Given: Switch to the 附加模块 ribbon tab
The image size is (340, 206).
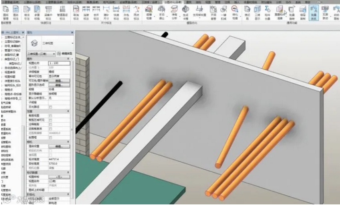Looking at the screenshot, I should click(266, 2).
